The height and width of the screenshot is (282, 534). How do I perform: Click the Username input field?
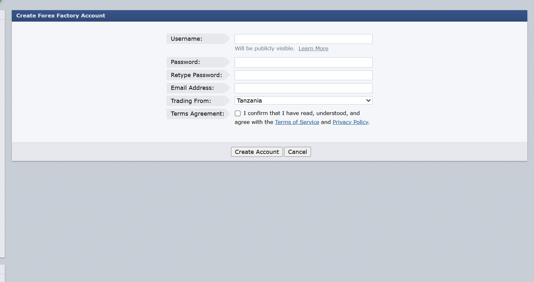coord(303,39)
